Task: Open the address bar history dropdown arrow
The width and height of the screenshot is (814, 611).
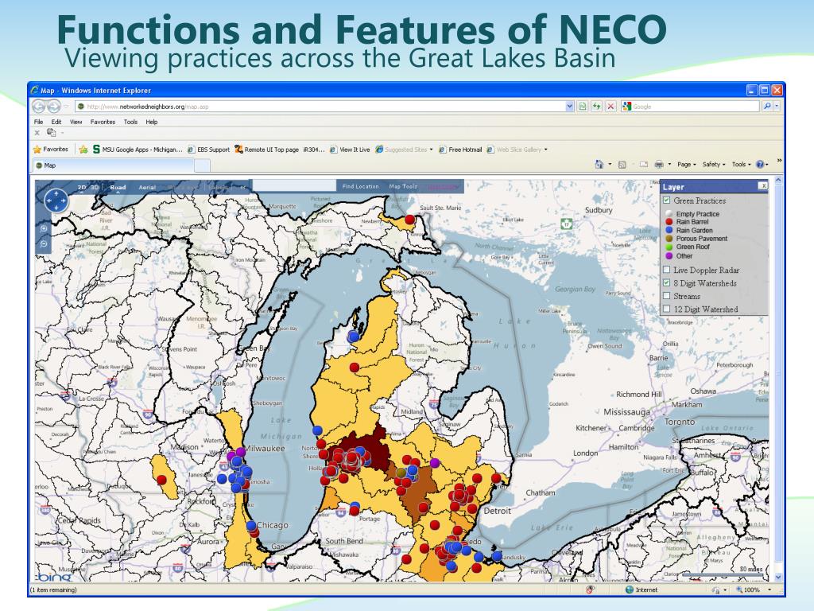Action: pos(569,107)
